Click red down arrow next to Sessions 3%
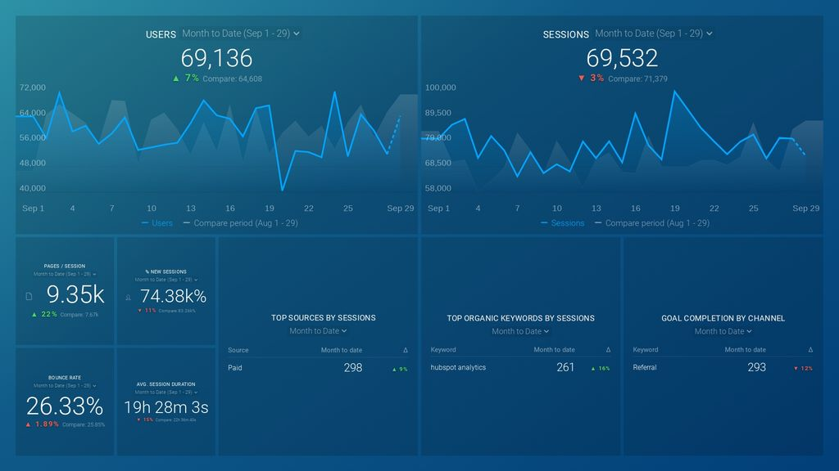839x471 pixels. tap(582, 78)
